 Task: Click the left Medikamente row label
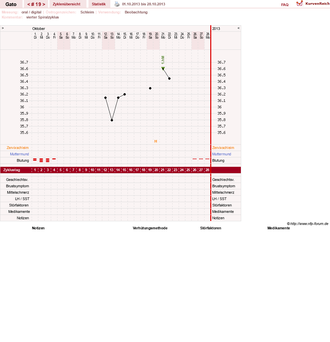(x=19, y=212)
